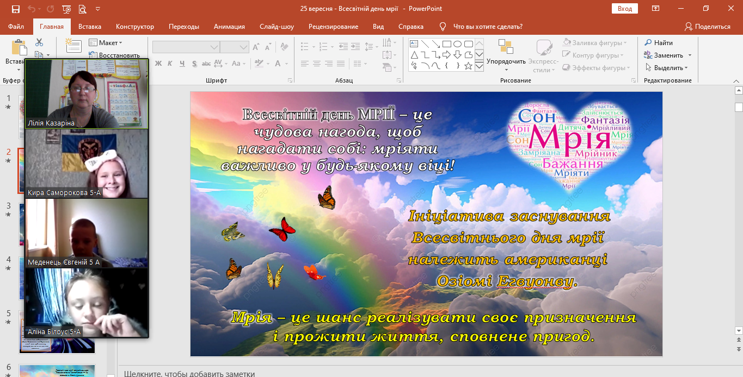Select the scribble freeform shape
The image size is (743, 377).
414,65
